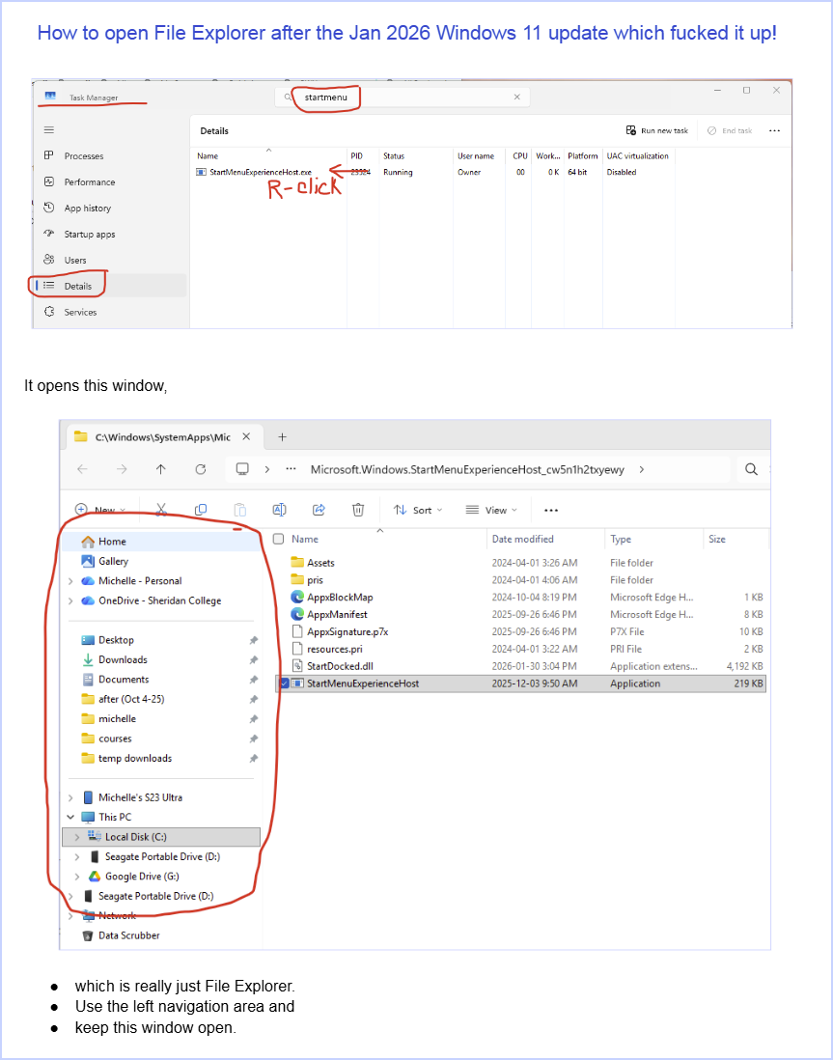The image size is (833, 1060).
Task: Toggle select-all checkbox beside Name header
Action: pyautogui.click(x=278, y=539)
